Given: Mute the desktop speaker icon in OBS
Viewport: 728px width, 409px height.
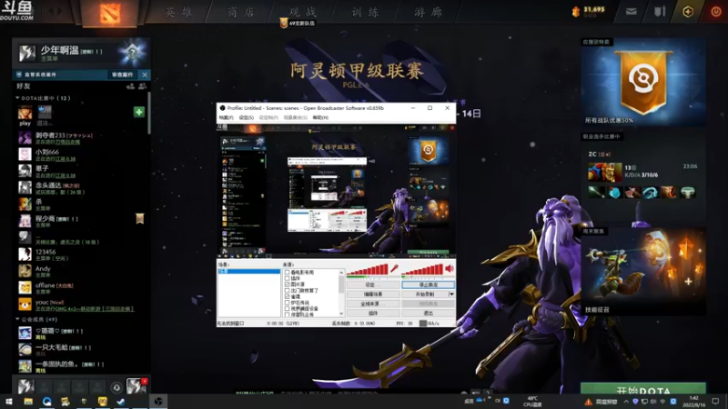Looking at the screenshot, I should point(450,268).
